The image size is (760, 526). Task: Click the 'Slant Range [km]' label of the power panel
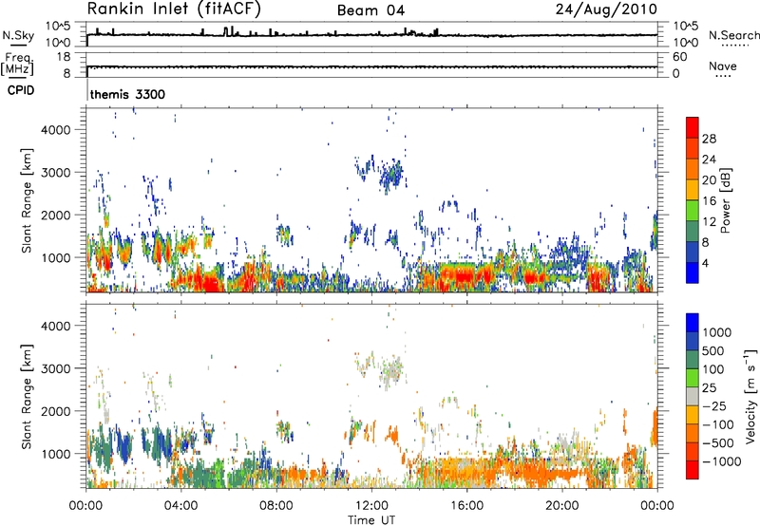click(27, 200)
